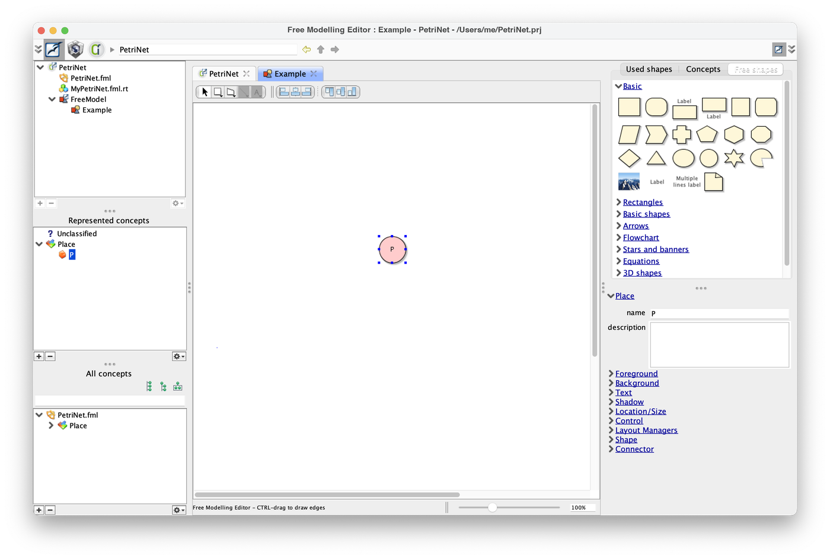Show the second hierarchy view mode

click(x=164, y=387)
